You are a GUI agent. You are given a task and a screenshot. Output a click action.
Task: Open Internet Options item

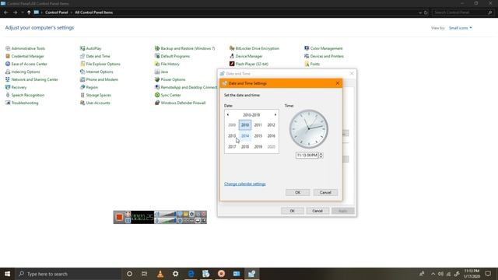point(96,72)
